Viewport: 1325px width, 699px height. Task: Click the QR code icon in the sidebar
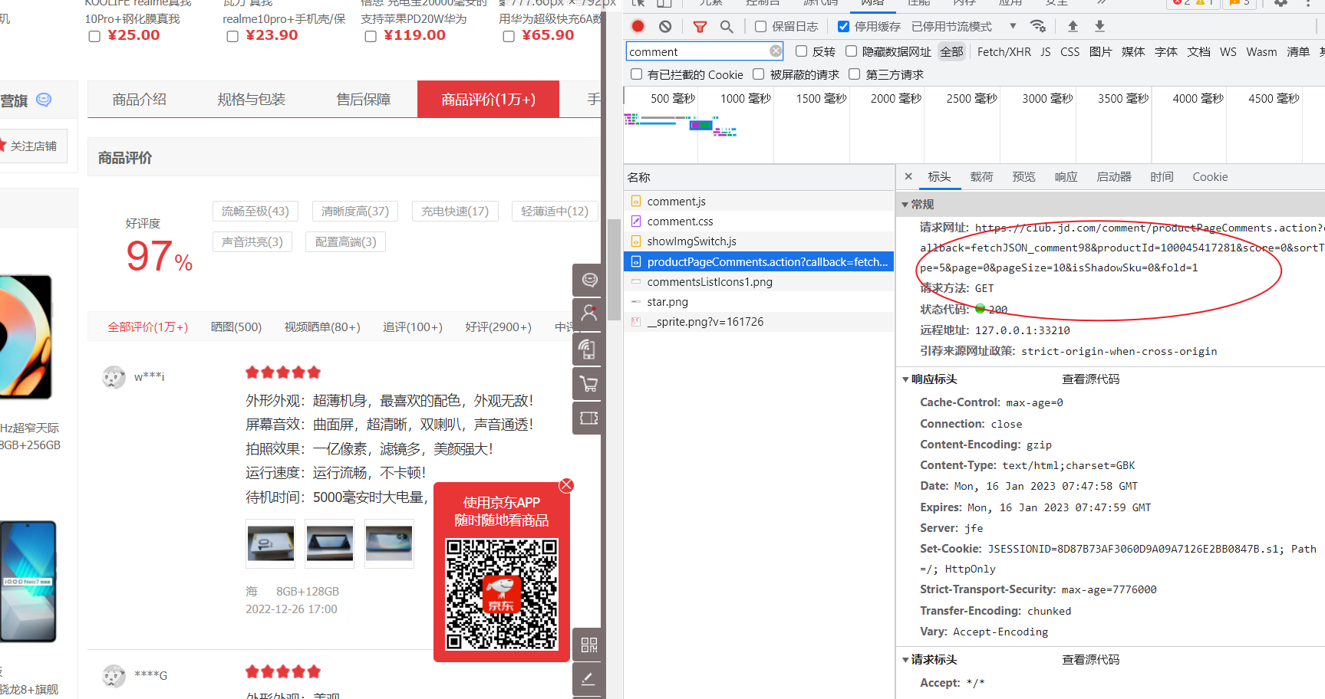point(587,645)
